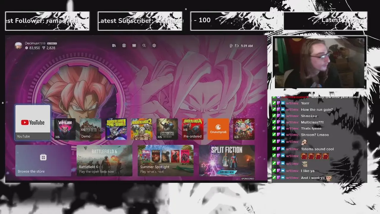Image resolution: width=380 pixels, height=214 pixels.
Task: Click the controller battery icon
Action: click(237, 46)
